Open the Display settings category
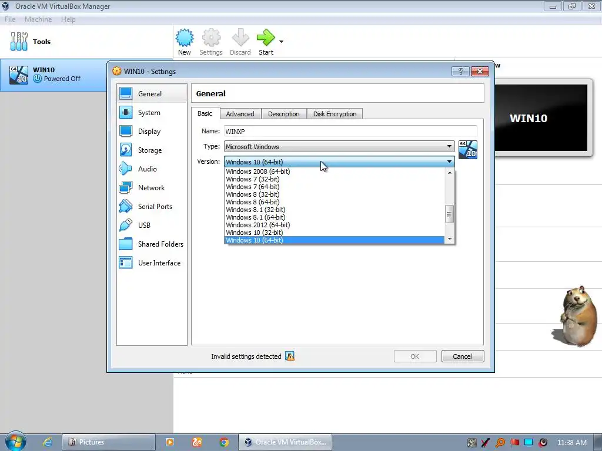The width and height of the screenshot is (602, 451). [x=152, y=131]
